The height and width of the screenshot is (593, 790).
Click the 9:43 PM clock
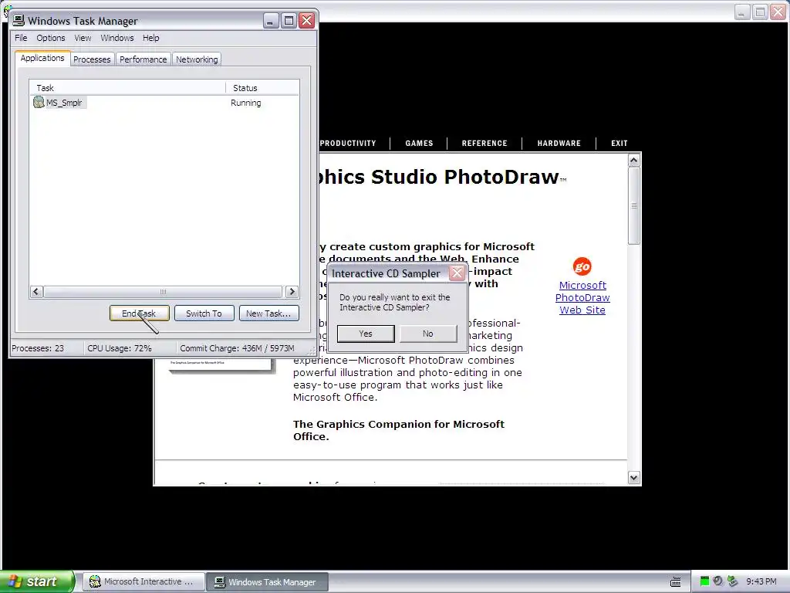point(761,581)
